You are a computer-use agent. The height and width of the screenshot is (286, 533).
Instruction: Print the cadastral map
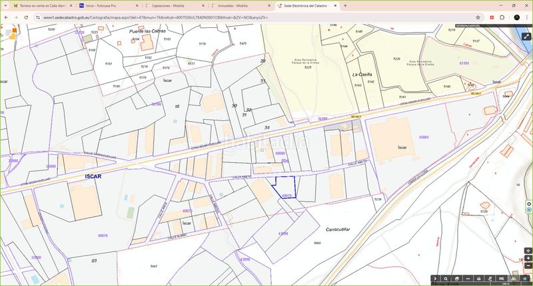[478, 279]
